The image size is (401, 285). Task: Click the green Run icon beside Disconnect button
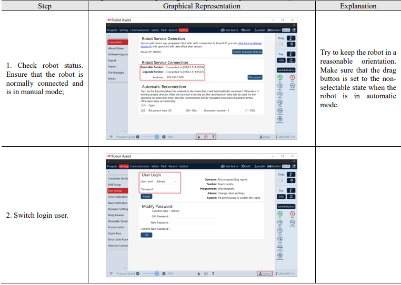[280, 77]
